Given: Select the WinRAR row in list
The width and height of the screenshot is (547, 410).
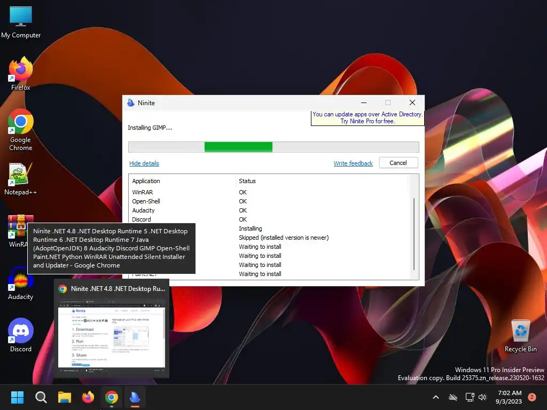Looking at the screenshot, I should point(269,192).
